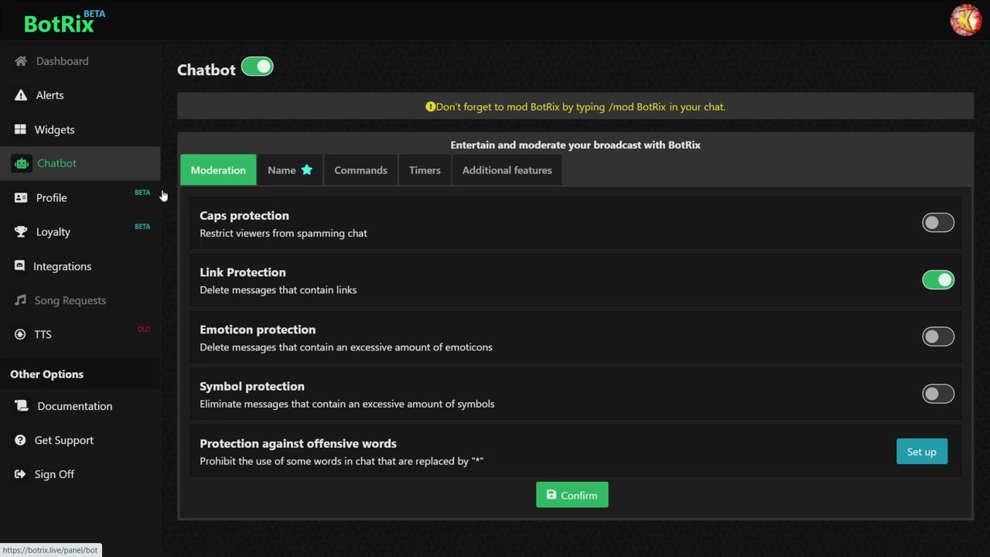Image resolution: width=990 pixels, height=557 pixels.
Task: Click the Caps protection title
Action: [244, 216]
